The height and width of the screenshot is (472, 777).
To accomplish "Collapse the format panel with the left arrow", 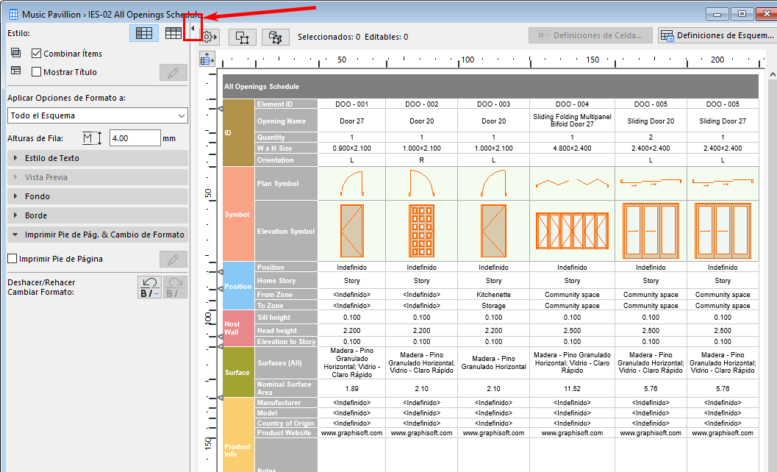I will (193, 29).
